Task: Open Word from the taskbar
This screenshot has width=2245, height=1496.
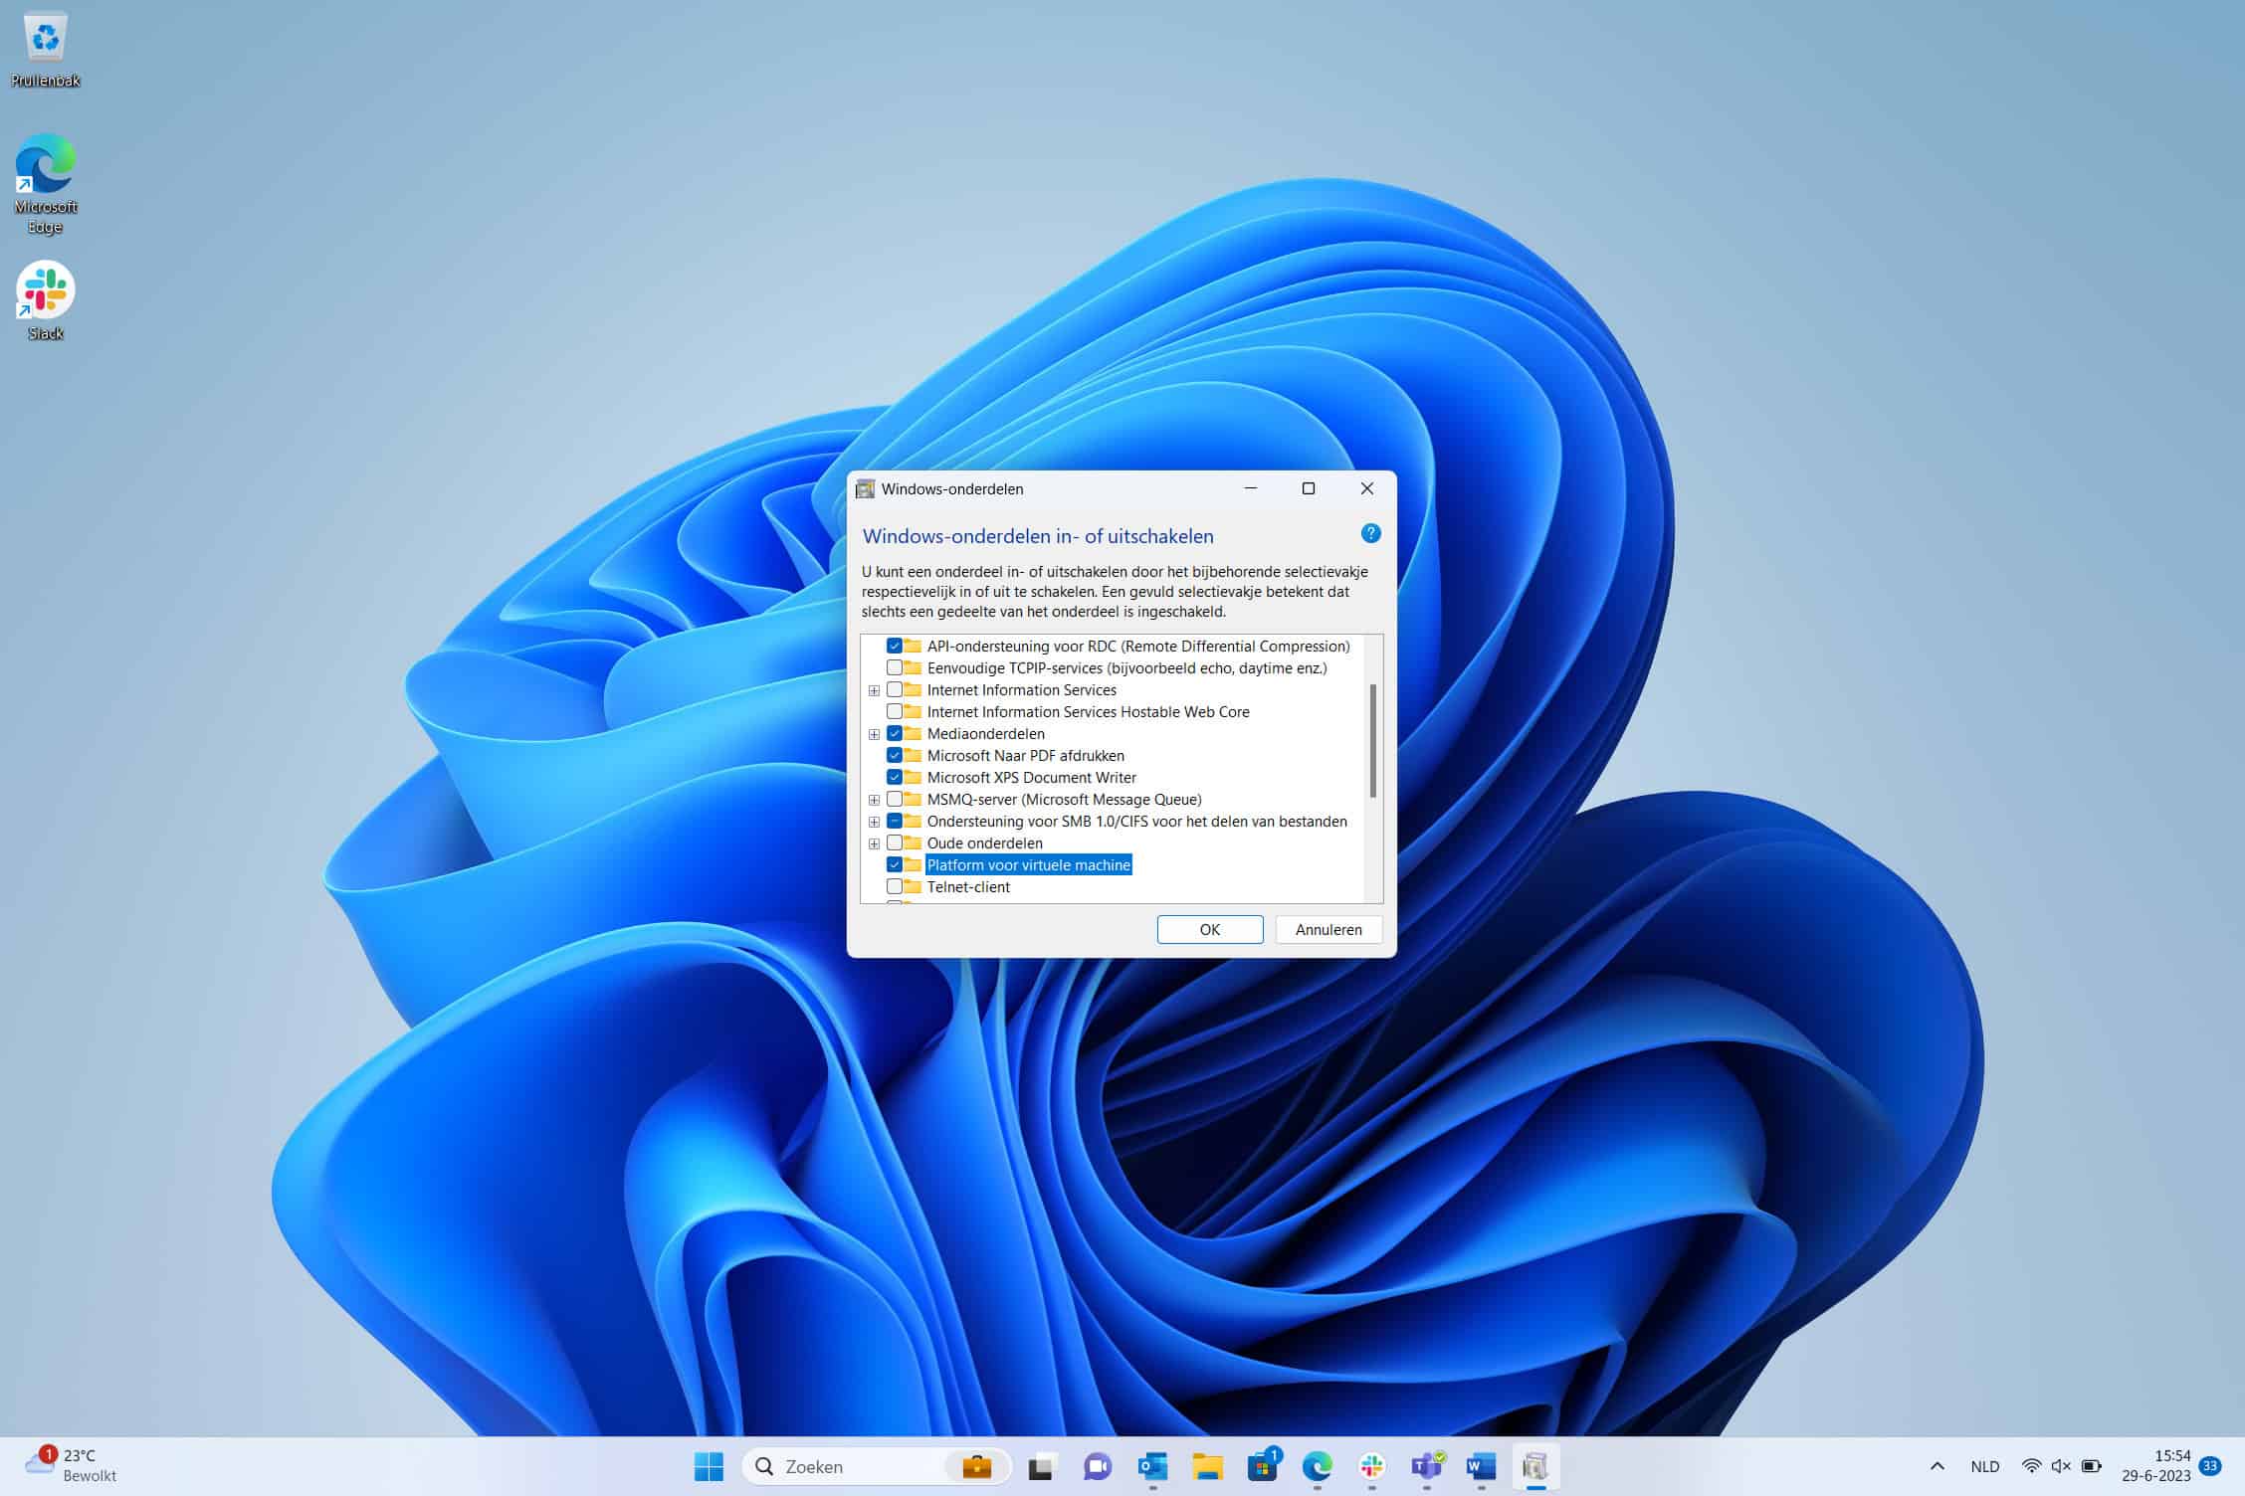Action: point(1482,1466)
